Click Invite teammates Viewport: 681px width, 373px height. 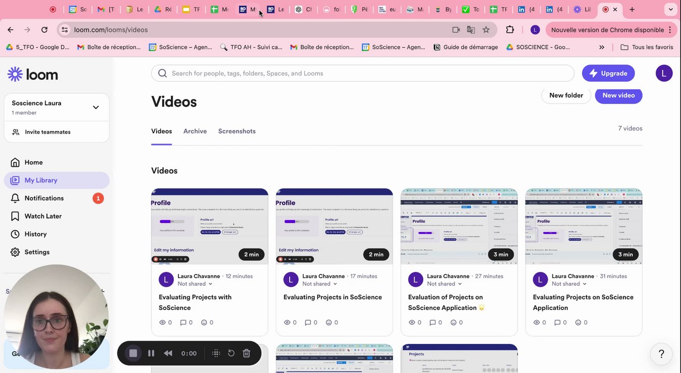point(56,132)
